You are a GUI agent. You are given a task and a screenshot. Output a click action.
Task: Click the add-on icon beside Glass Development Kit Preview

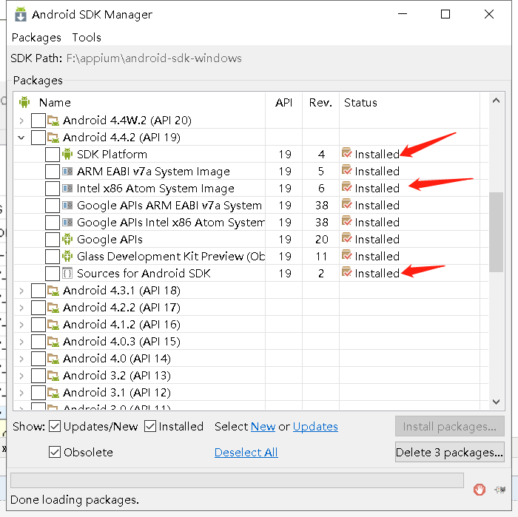[x=67, y=256]
